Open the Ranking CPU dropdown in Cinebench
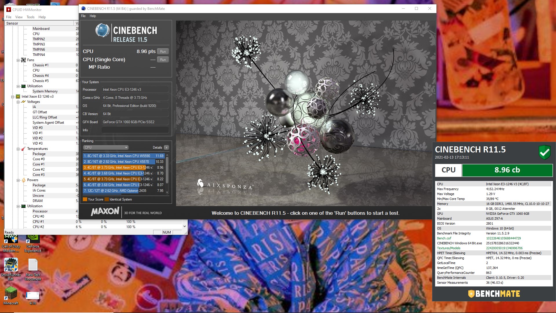This screenshot has height=313, width=556. pyautogui.click(x=106, y=148)
